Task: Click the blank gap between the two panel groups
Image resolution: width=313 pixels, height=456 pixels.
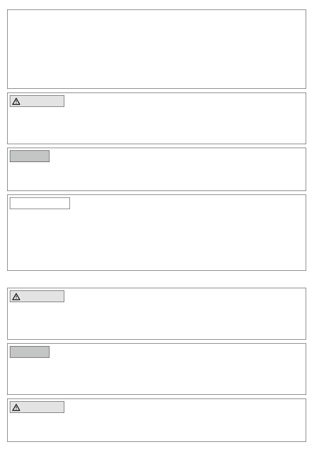Action: [156, 279]
